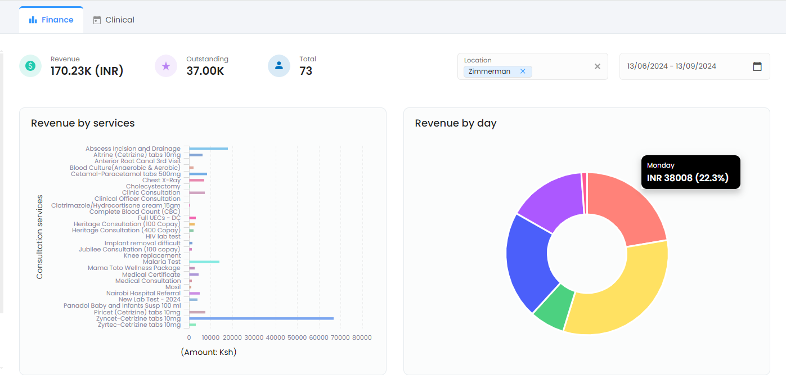786x387 pixels.
Task: Remove the Zimmerman location chip
Action: [x=523, y=71]
